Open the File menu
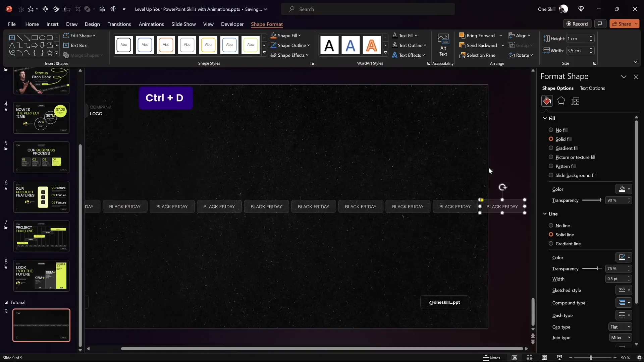Image resolution: width=644 pixels, height=362 pixels. [x=12, y=24]
